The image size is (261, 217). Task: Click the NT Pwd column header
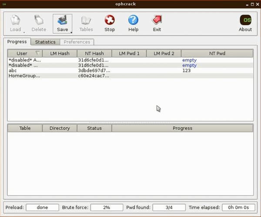(217, 53)
